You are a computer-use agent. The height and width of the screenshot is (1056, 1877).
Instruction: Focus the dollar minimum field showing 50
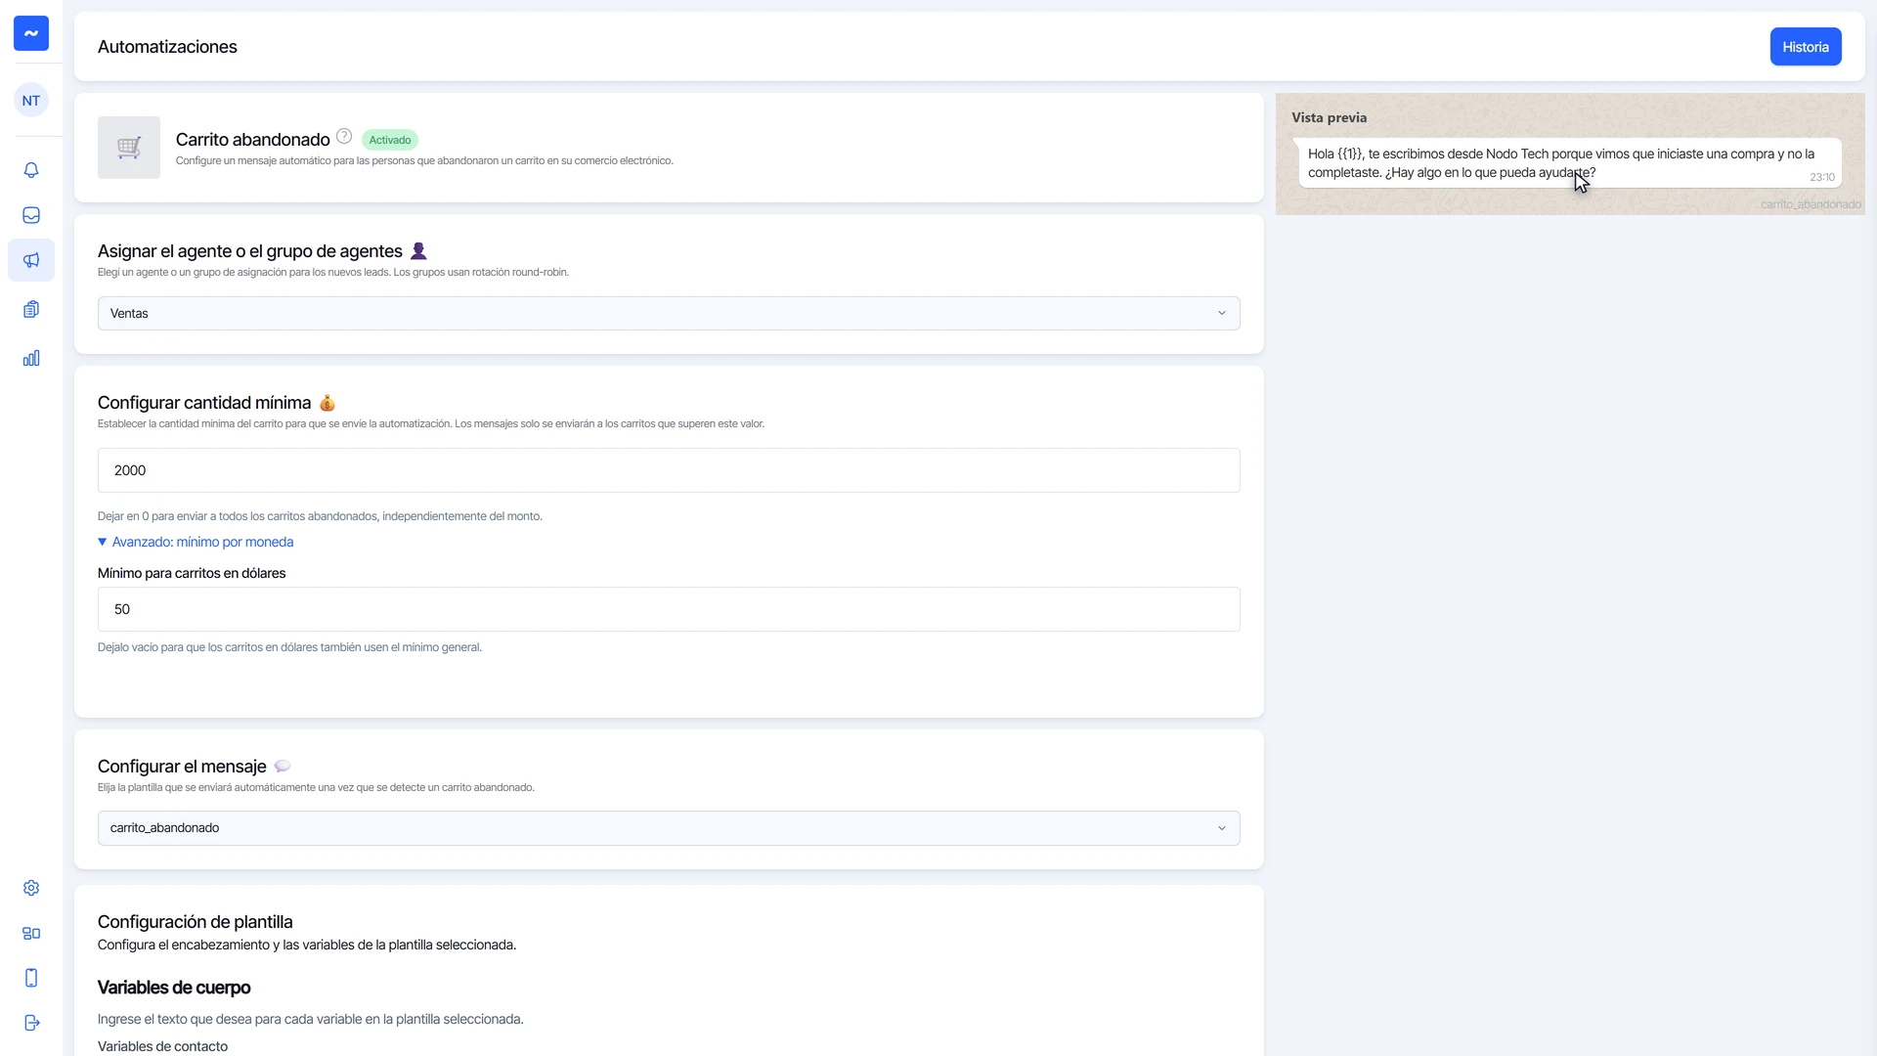(669, 609)
